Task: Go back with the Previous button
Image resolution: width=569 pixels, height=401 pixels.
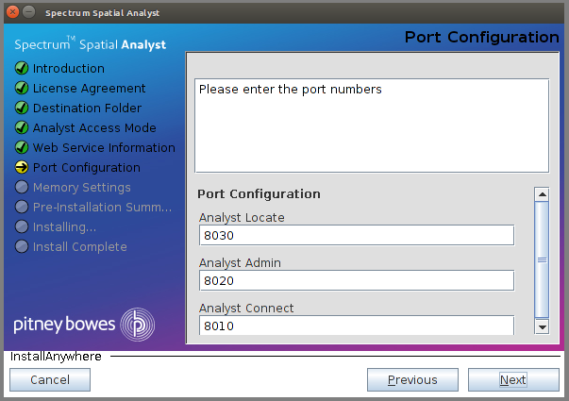Action: point(412,380)
